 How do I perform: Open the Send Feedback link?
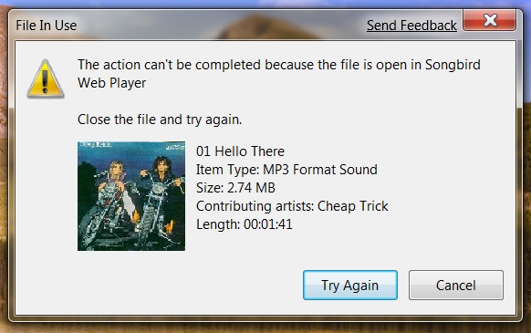411,26
